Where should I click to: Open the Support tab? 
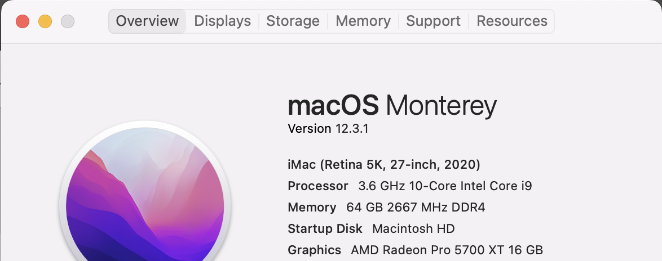coord(433,21)
